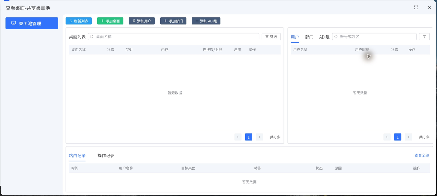Go to previous page in user list
This screenshot has width=437, height=196.
[x=387, y=137]
